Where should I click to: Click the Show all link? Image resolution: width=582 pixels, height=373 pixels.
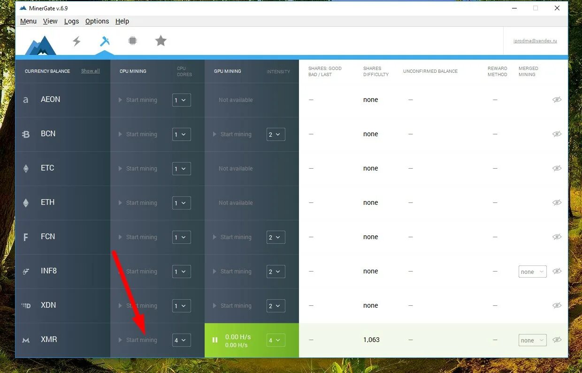91,71
